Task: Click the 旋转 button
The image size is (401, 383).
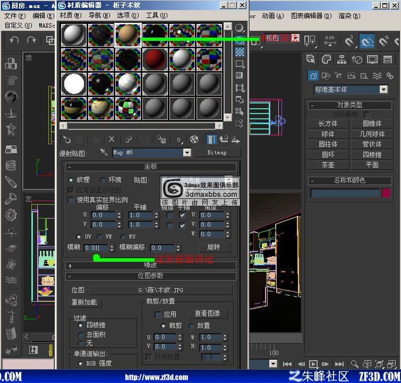Action: point(214,247)
